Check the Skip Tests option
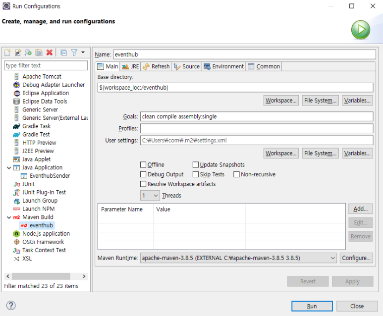 click(195, 174)
